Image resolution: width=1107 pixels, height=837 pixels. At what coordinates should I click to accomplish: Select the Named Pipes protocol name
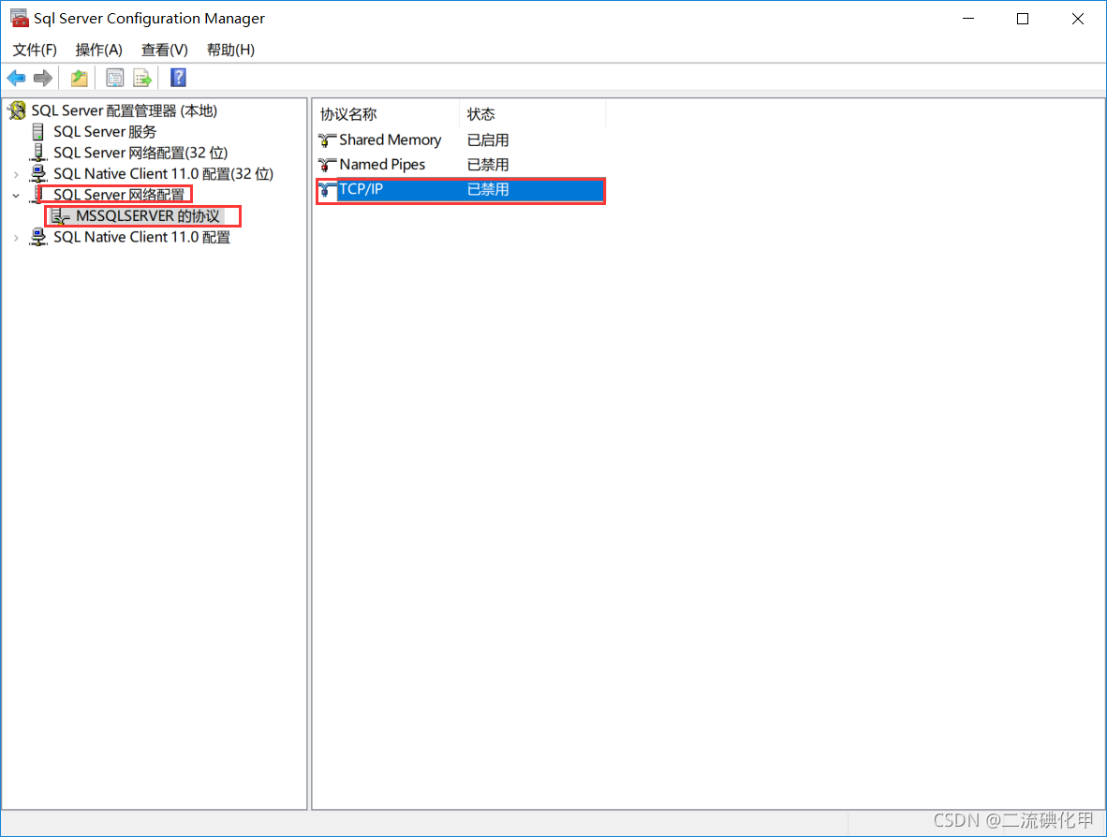click(383, 165)
